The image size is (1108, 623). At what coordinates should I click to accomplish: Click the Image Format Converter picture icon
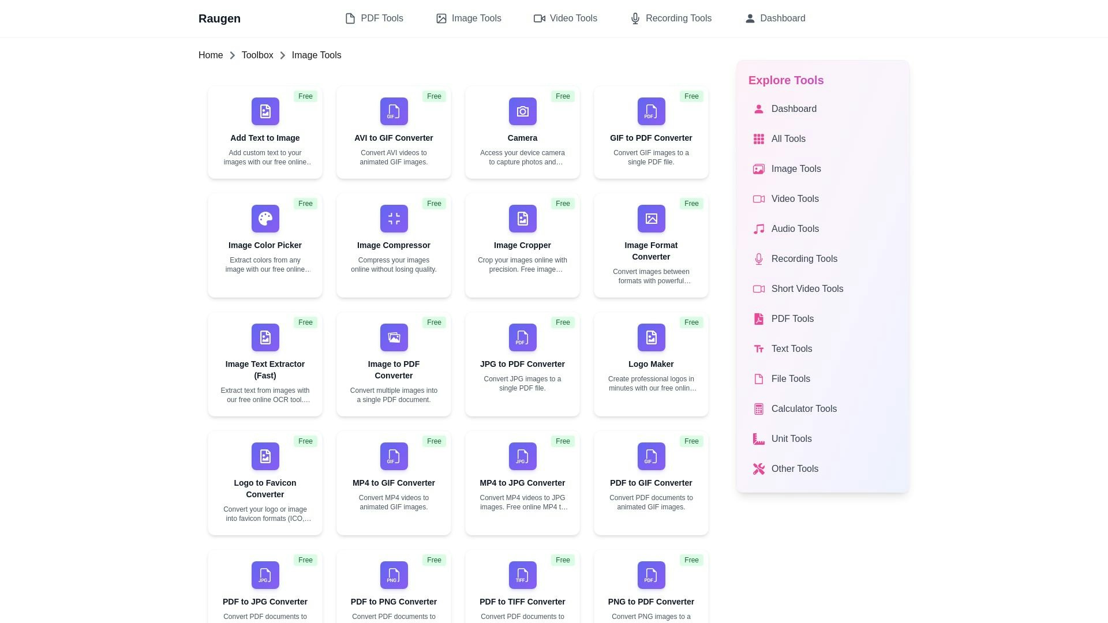651,219
